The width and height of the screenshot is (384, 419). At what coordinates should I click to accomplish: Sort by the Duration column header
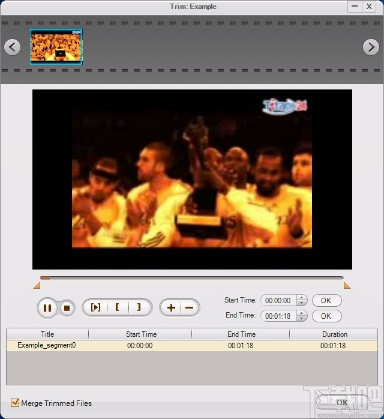334,334
